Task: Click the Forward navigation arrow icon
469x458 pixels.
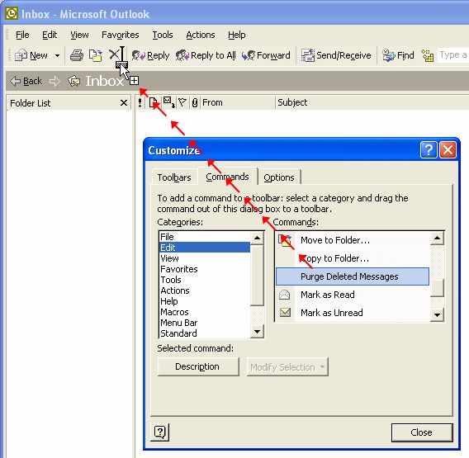Action: click(x=54, y=81)
